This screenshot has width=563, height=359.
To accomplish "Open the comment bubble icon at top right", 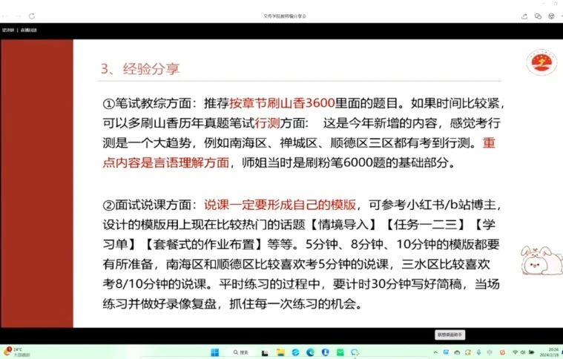I will coord(536,15).
